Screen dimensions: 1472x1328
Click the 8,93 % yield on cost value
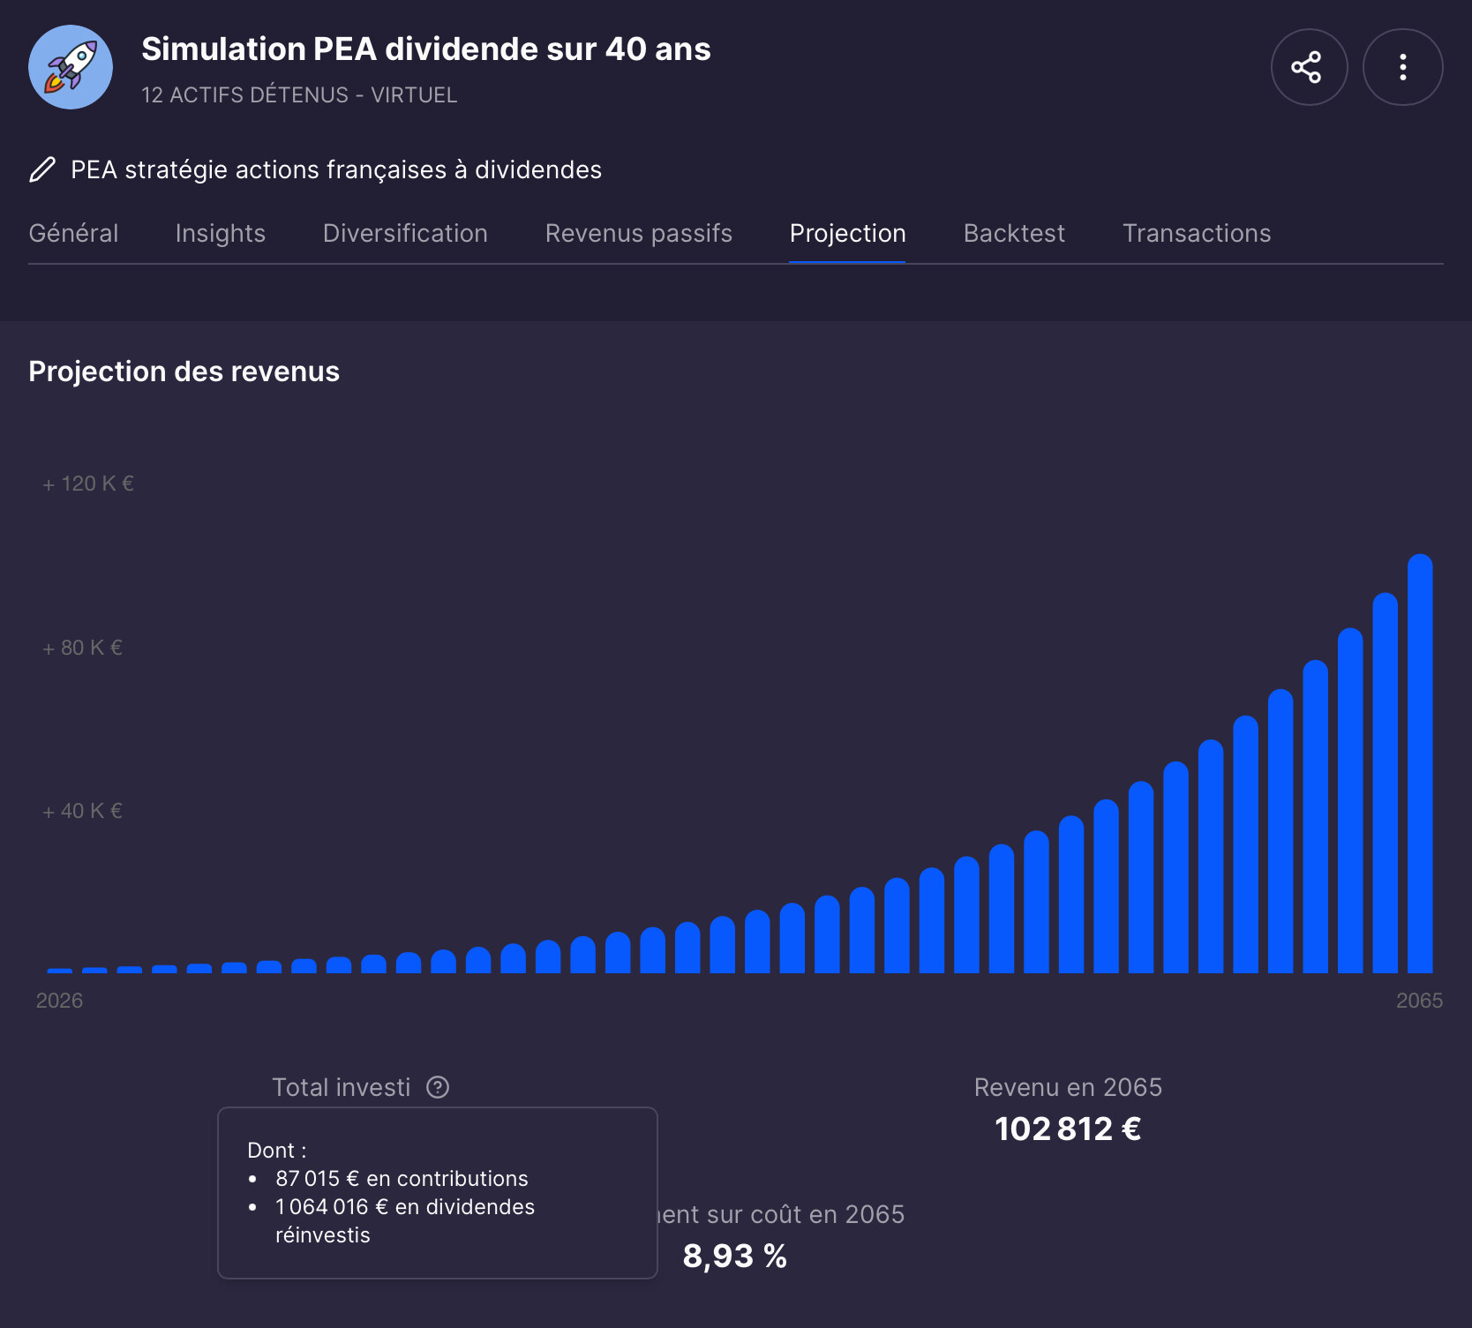734,1256
